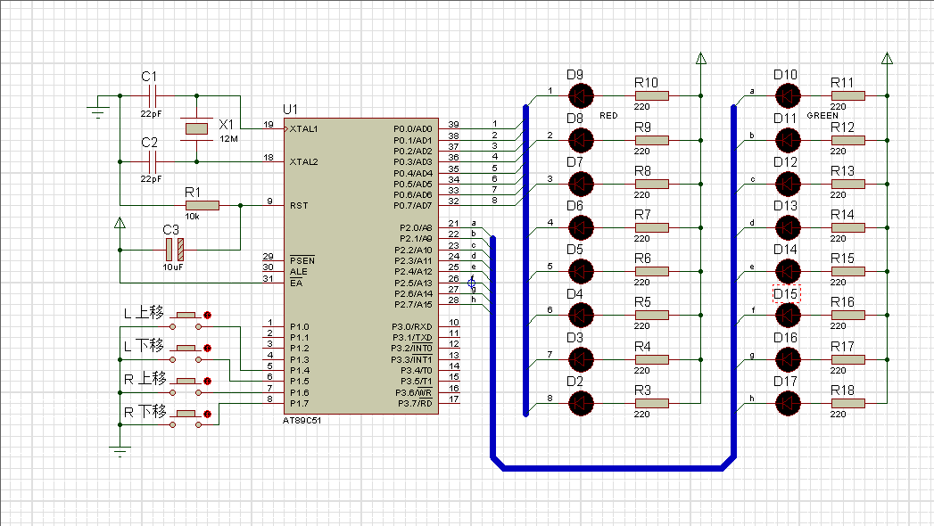Image resolution: width=934 pixels, height=526 pixels.
Task: Select electrolytic capacitor C3 symbol
Action: 175,250
